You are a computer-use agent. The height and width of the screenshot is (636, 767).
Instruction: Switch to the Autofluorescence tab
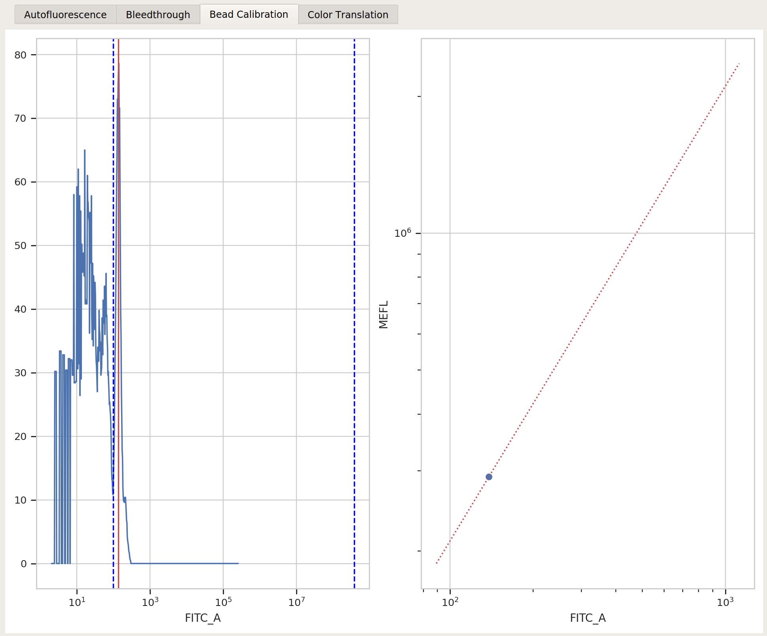point(65,15)
